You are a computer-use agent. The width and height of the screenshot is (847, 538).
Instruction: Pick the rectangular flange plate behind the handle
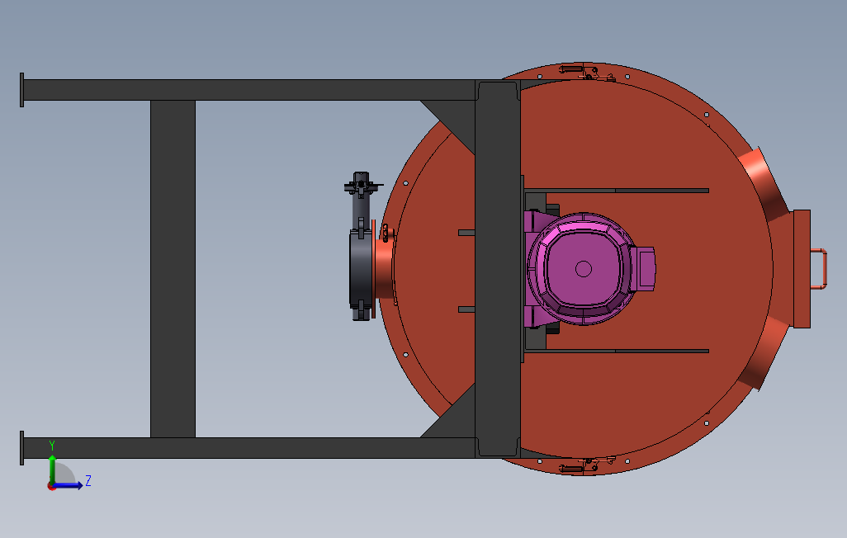tap(802, 268)
